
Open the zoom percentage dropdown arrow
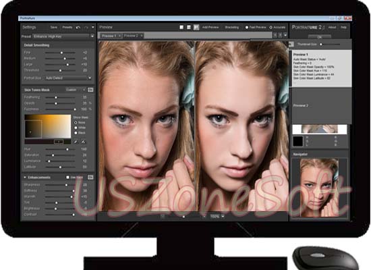coord(223,216)
